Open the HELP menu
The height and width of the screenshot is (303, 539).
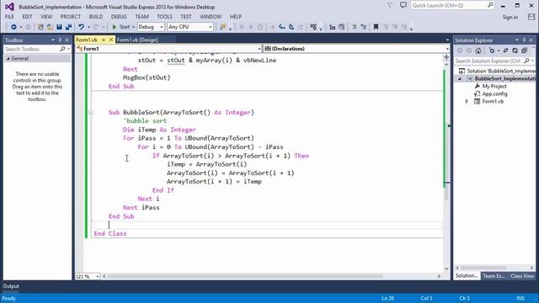(236, 17)
